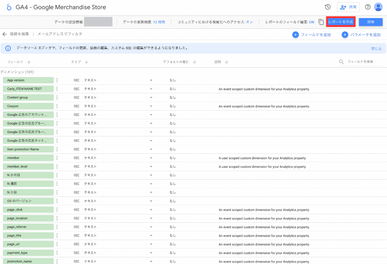
Task: Open three-dot menu for Carly_ITEM NAME TEST
Action: [x=57, y=89]
